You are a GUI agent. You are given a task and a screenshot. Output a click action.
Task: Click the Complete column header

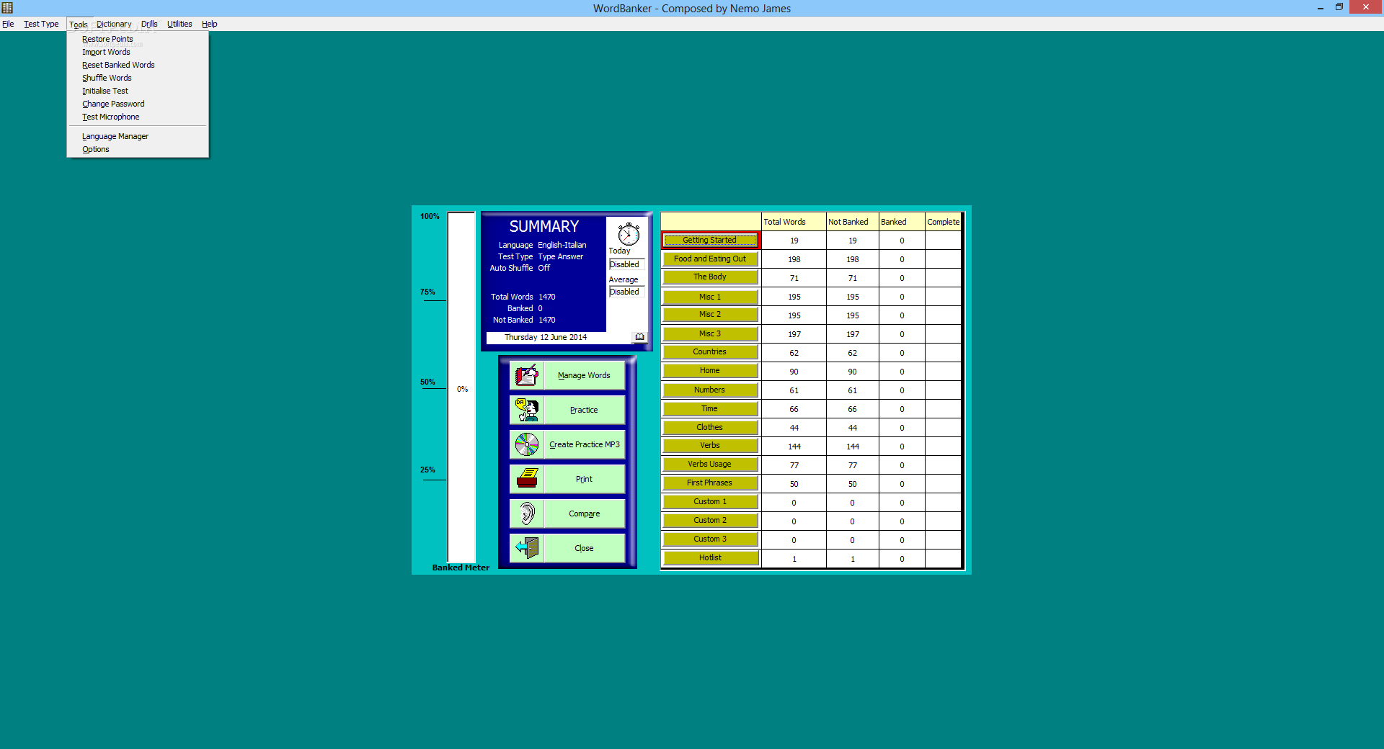[944, 222]
